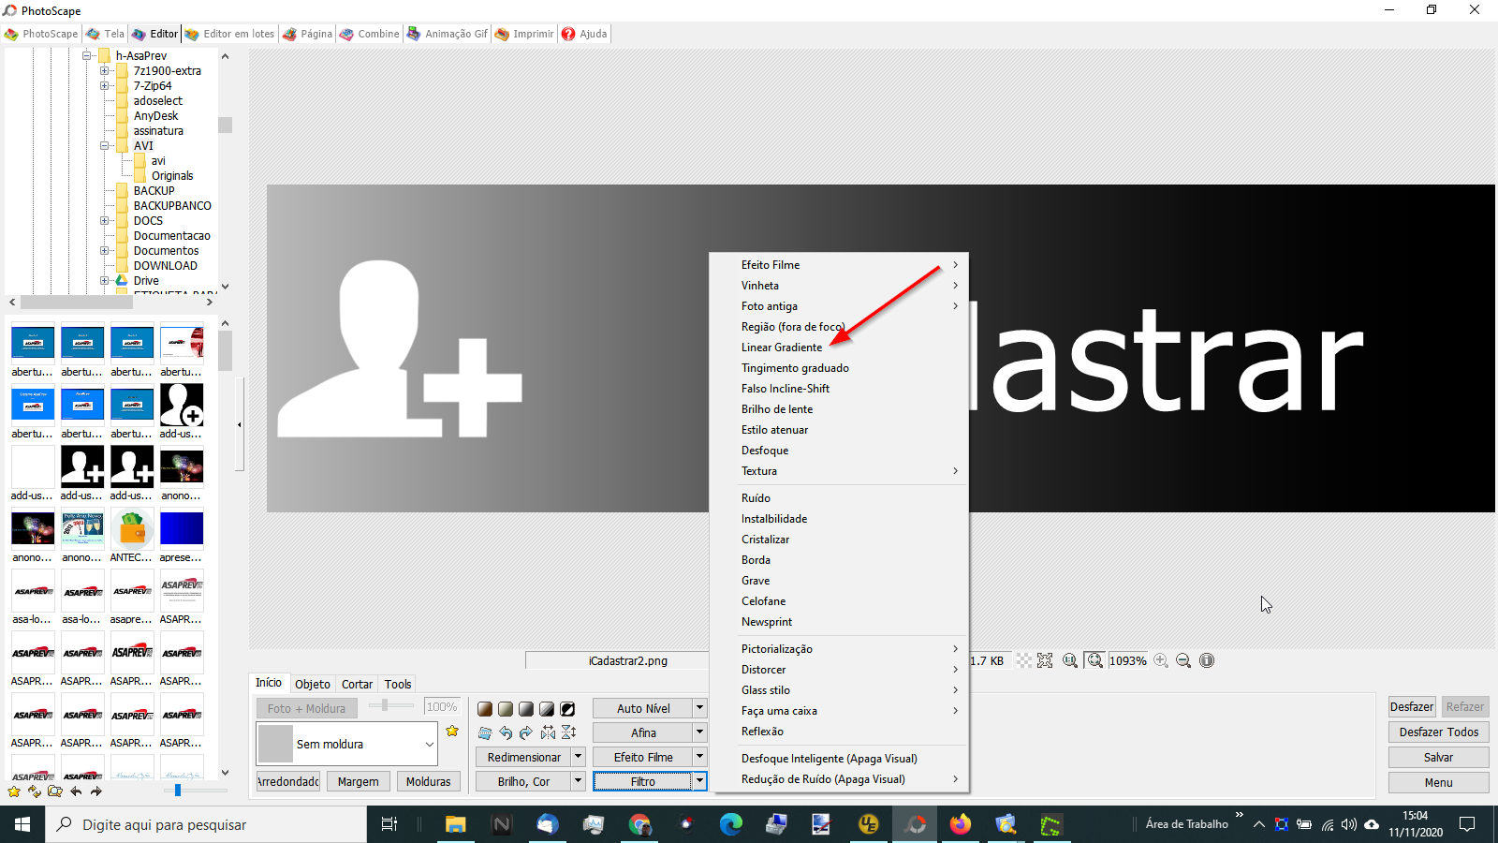
Task: Click the zoom out magnifier icon
Action: coord(1183,661)
